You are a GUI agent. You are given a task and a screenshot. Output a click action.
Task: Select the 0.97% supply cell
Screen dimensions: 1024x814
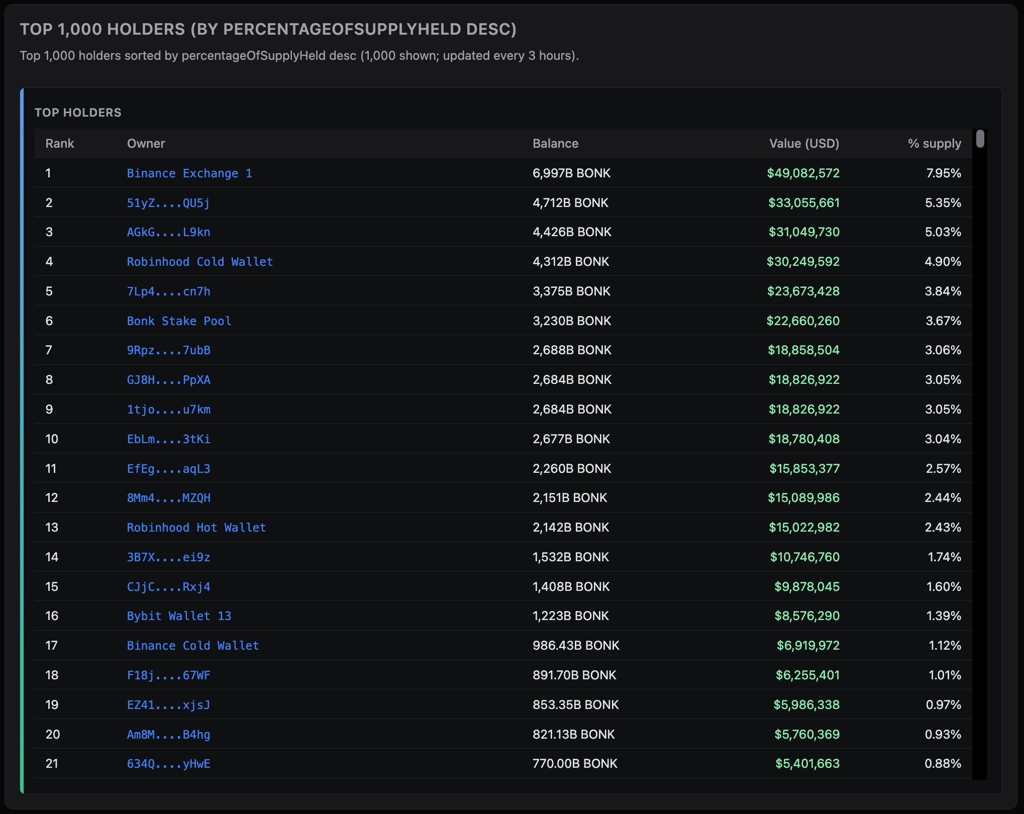pyautogui.click(x=944, y=705)
